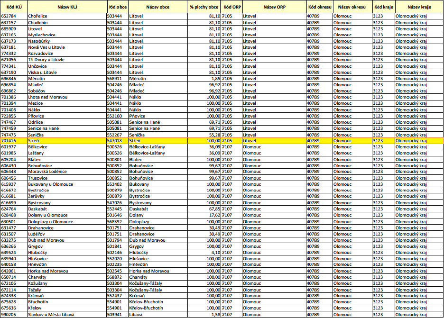Screen dimensions: 444x318
Task: Click Název kraje cell in the Daskabát row
Action: [419, 209]
